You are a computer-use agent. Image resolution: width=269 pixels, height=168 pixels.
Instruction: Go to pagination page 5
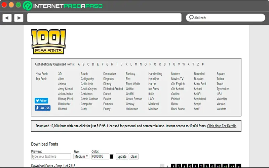(x=190, y=166)
